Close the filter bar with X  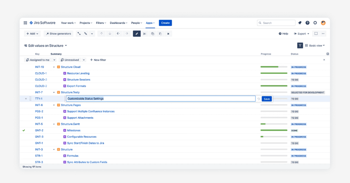324,60
